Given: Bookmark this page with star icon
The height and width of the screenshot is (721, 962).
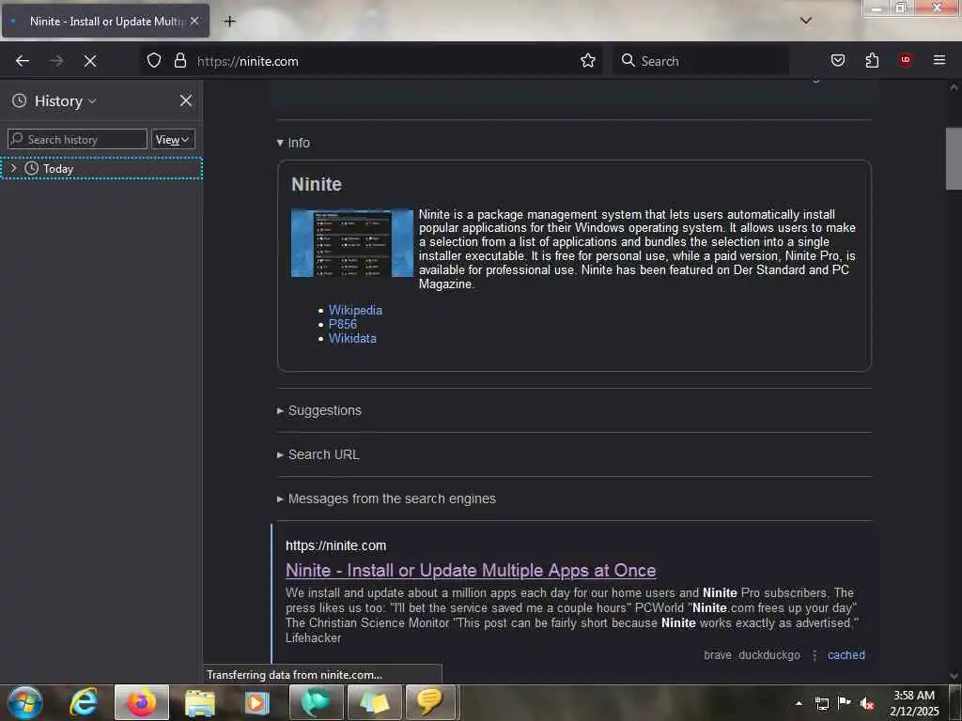Looking at the screenshot, I should tap(588, 60).
